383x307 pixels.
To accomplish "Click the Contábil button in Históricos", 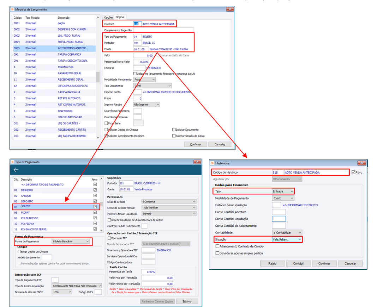I will pyautogui.click(x=298, y=263).
